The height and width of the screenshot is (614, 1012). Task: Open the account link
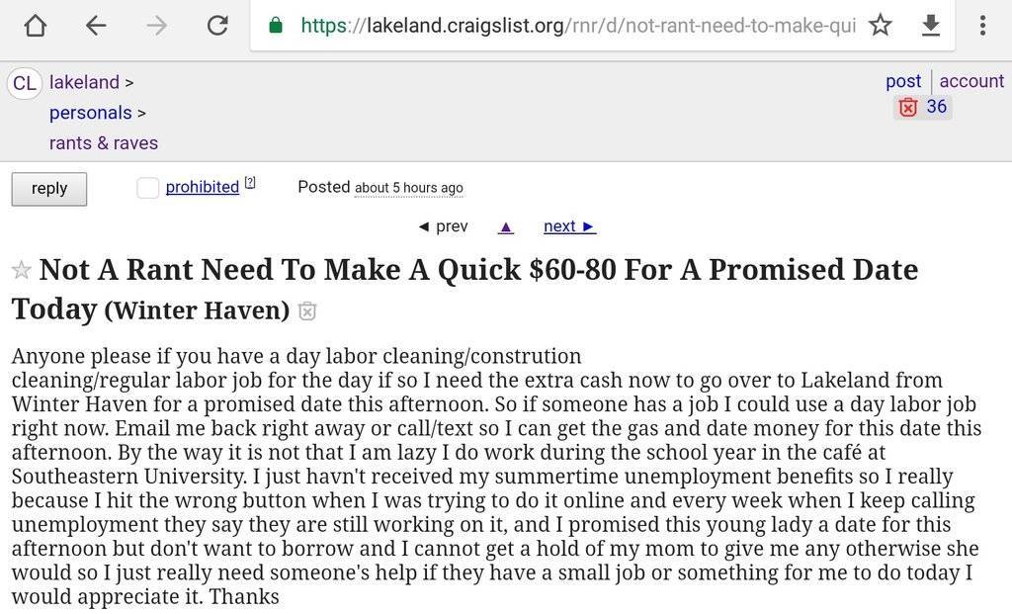click(971, 81)
